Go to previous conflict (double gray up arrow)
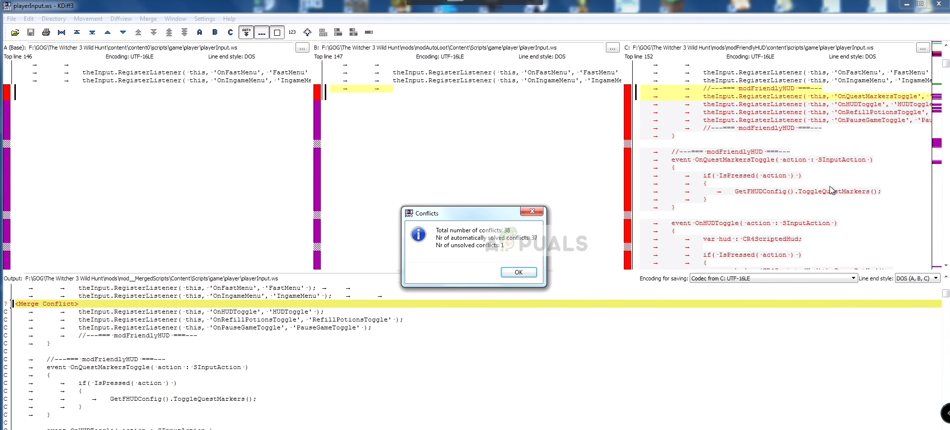The height and width of the screenshot is (430, 950). tap(138, 32)
